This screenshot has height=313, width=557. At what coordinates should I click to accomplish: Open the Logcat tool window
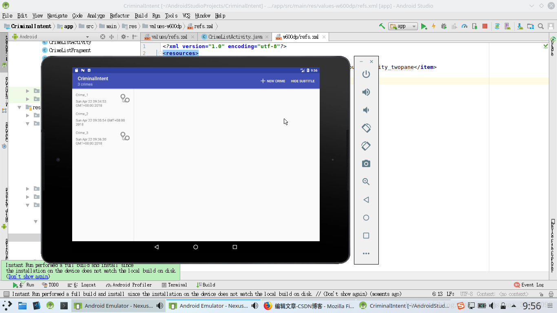click(x=82, y=285)
